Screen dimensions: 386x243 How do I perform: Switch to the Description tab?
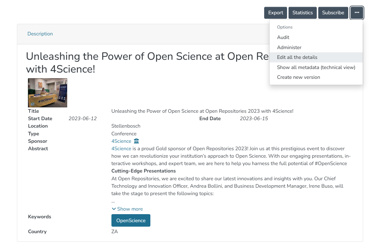click(x=40, y=34)
